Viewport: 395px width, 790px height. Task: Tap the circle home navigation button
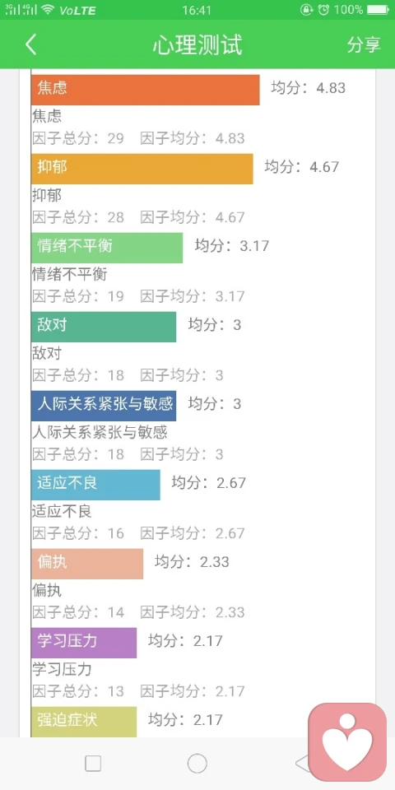tap(197, 764)
